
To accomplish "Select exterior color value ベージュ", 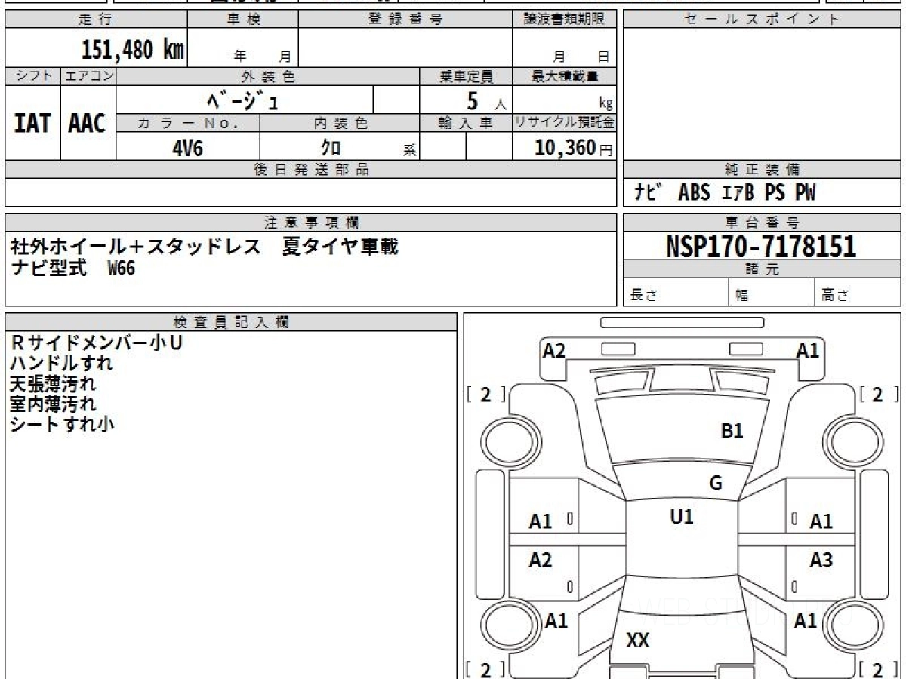I will point(244,100).
